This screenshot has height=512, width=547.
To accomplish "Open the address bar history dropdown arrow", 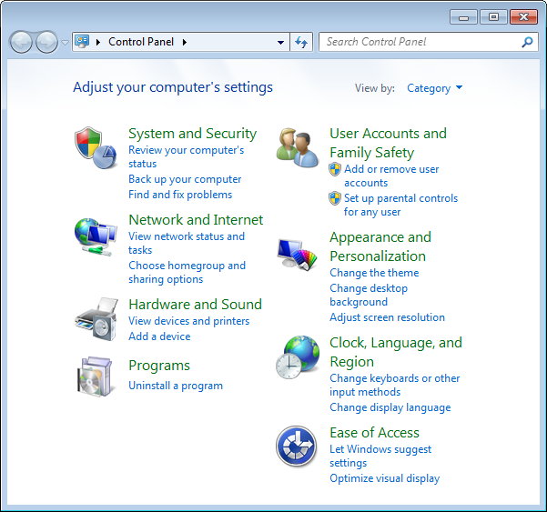I will [280, 43].
